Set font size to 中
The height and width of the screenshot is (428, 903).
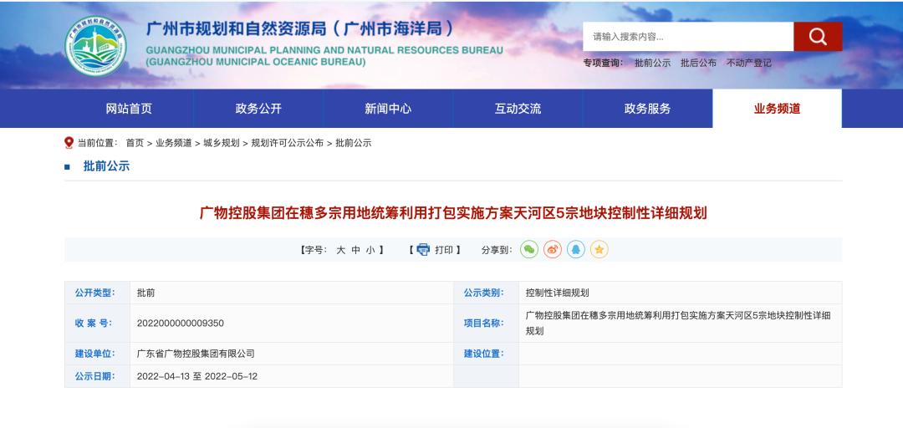click(x=356, y=250)
